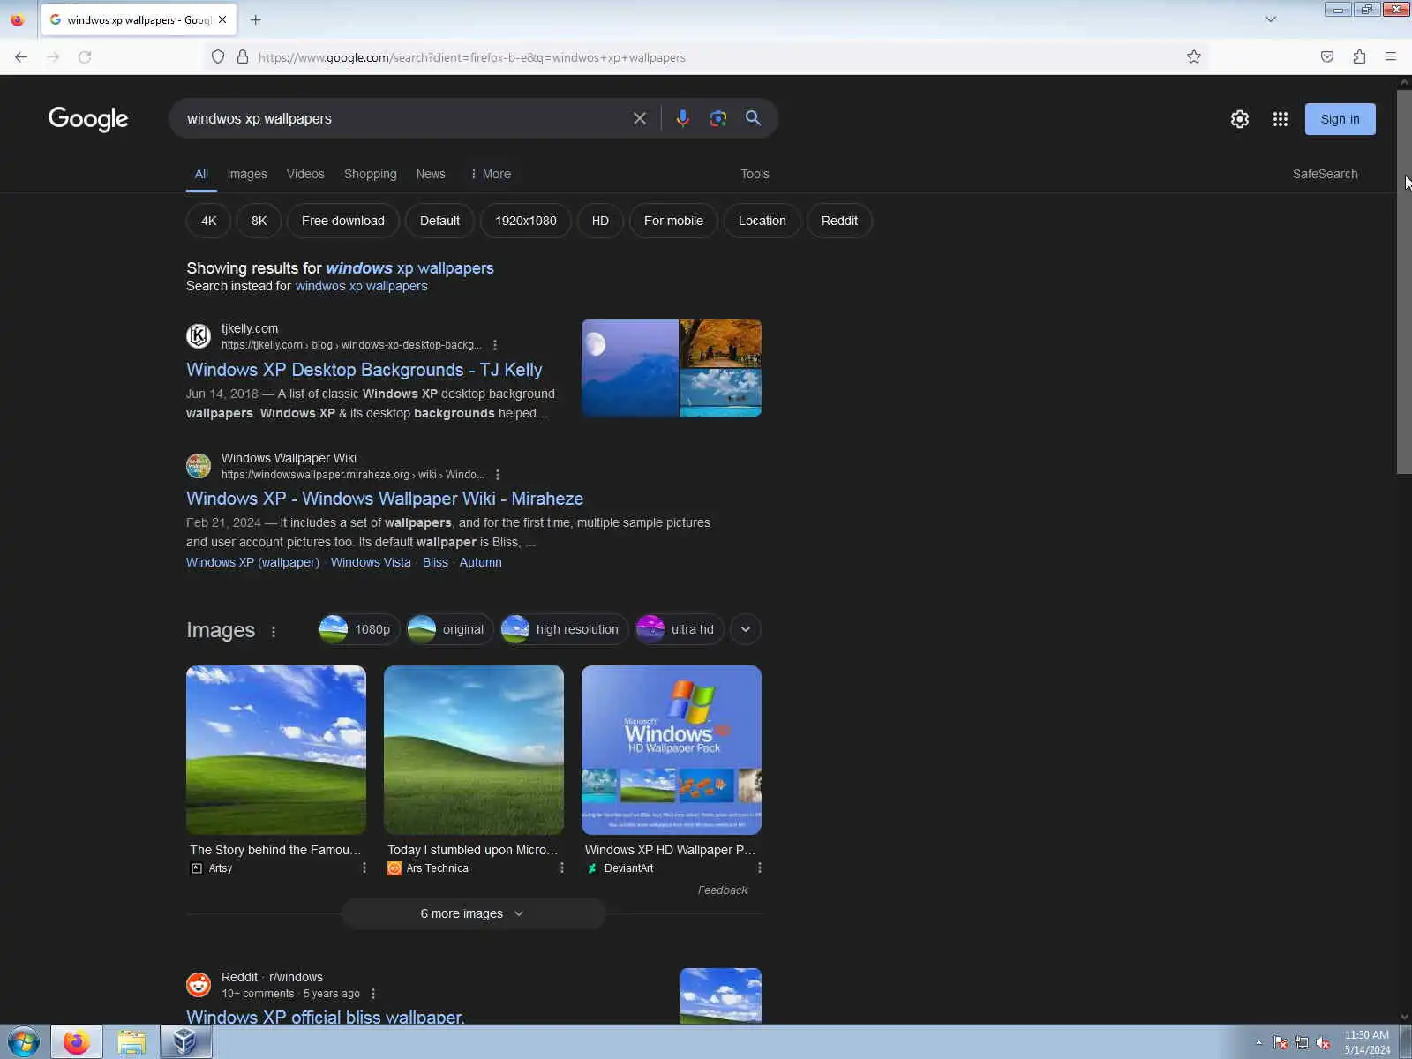
Task: Open the More search categories dropdown
Action: (491, 174)
